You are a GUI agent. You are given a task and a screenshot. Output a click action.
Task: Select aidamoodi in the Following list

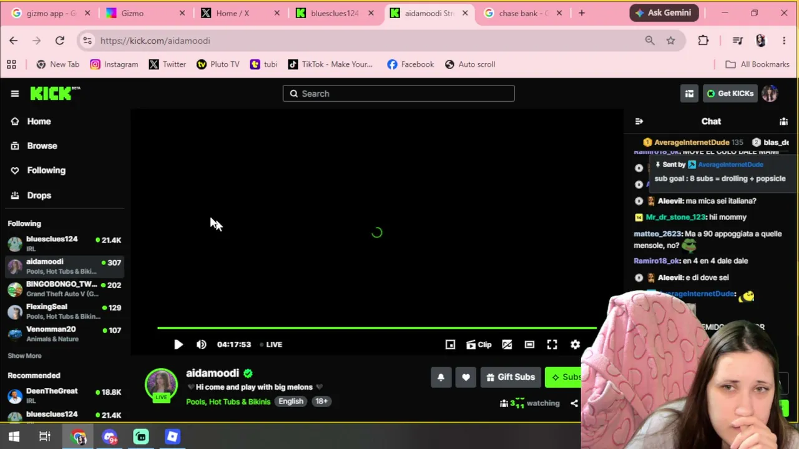coord(64,266)
